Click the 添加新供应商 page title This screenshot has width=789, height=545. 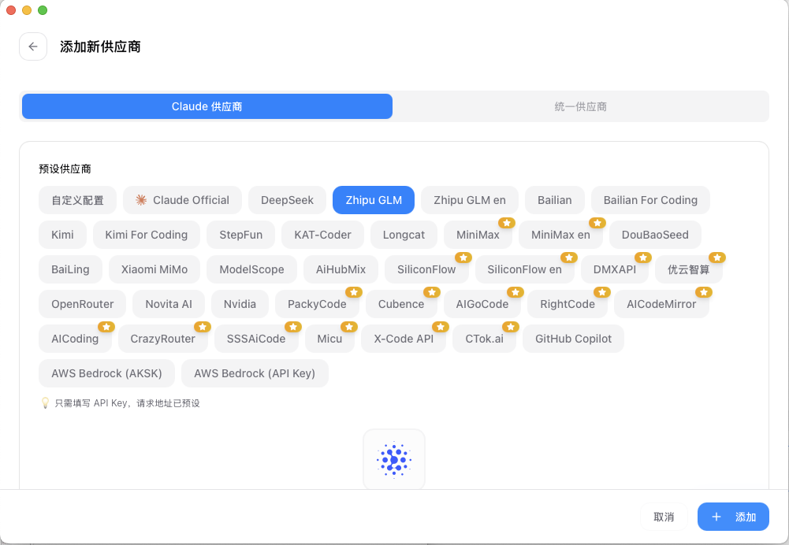click(x=100, y=46)
